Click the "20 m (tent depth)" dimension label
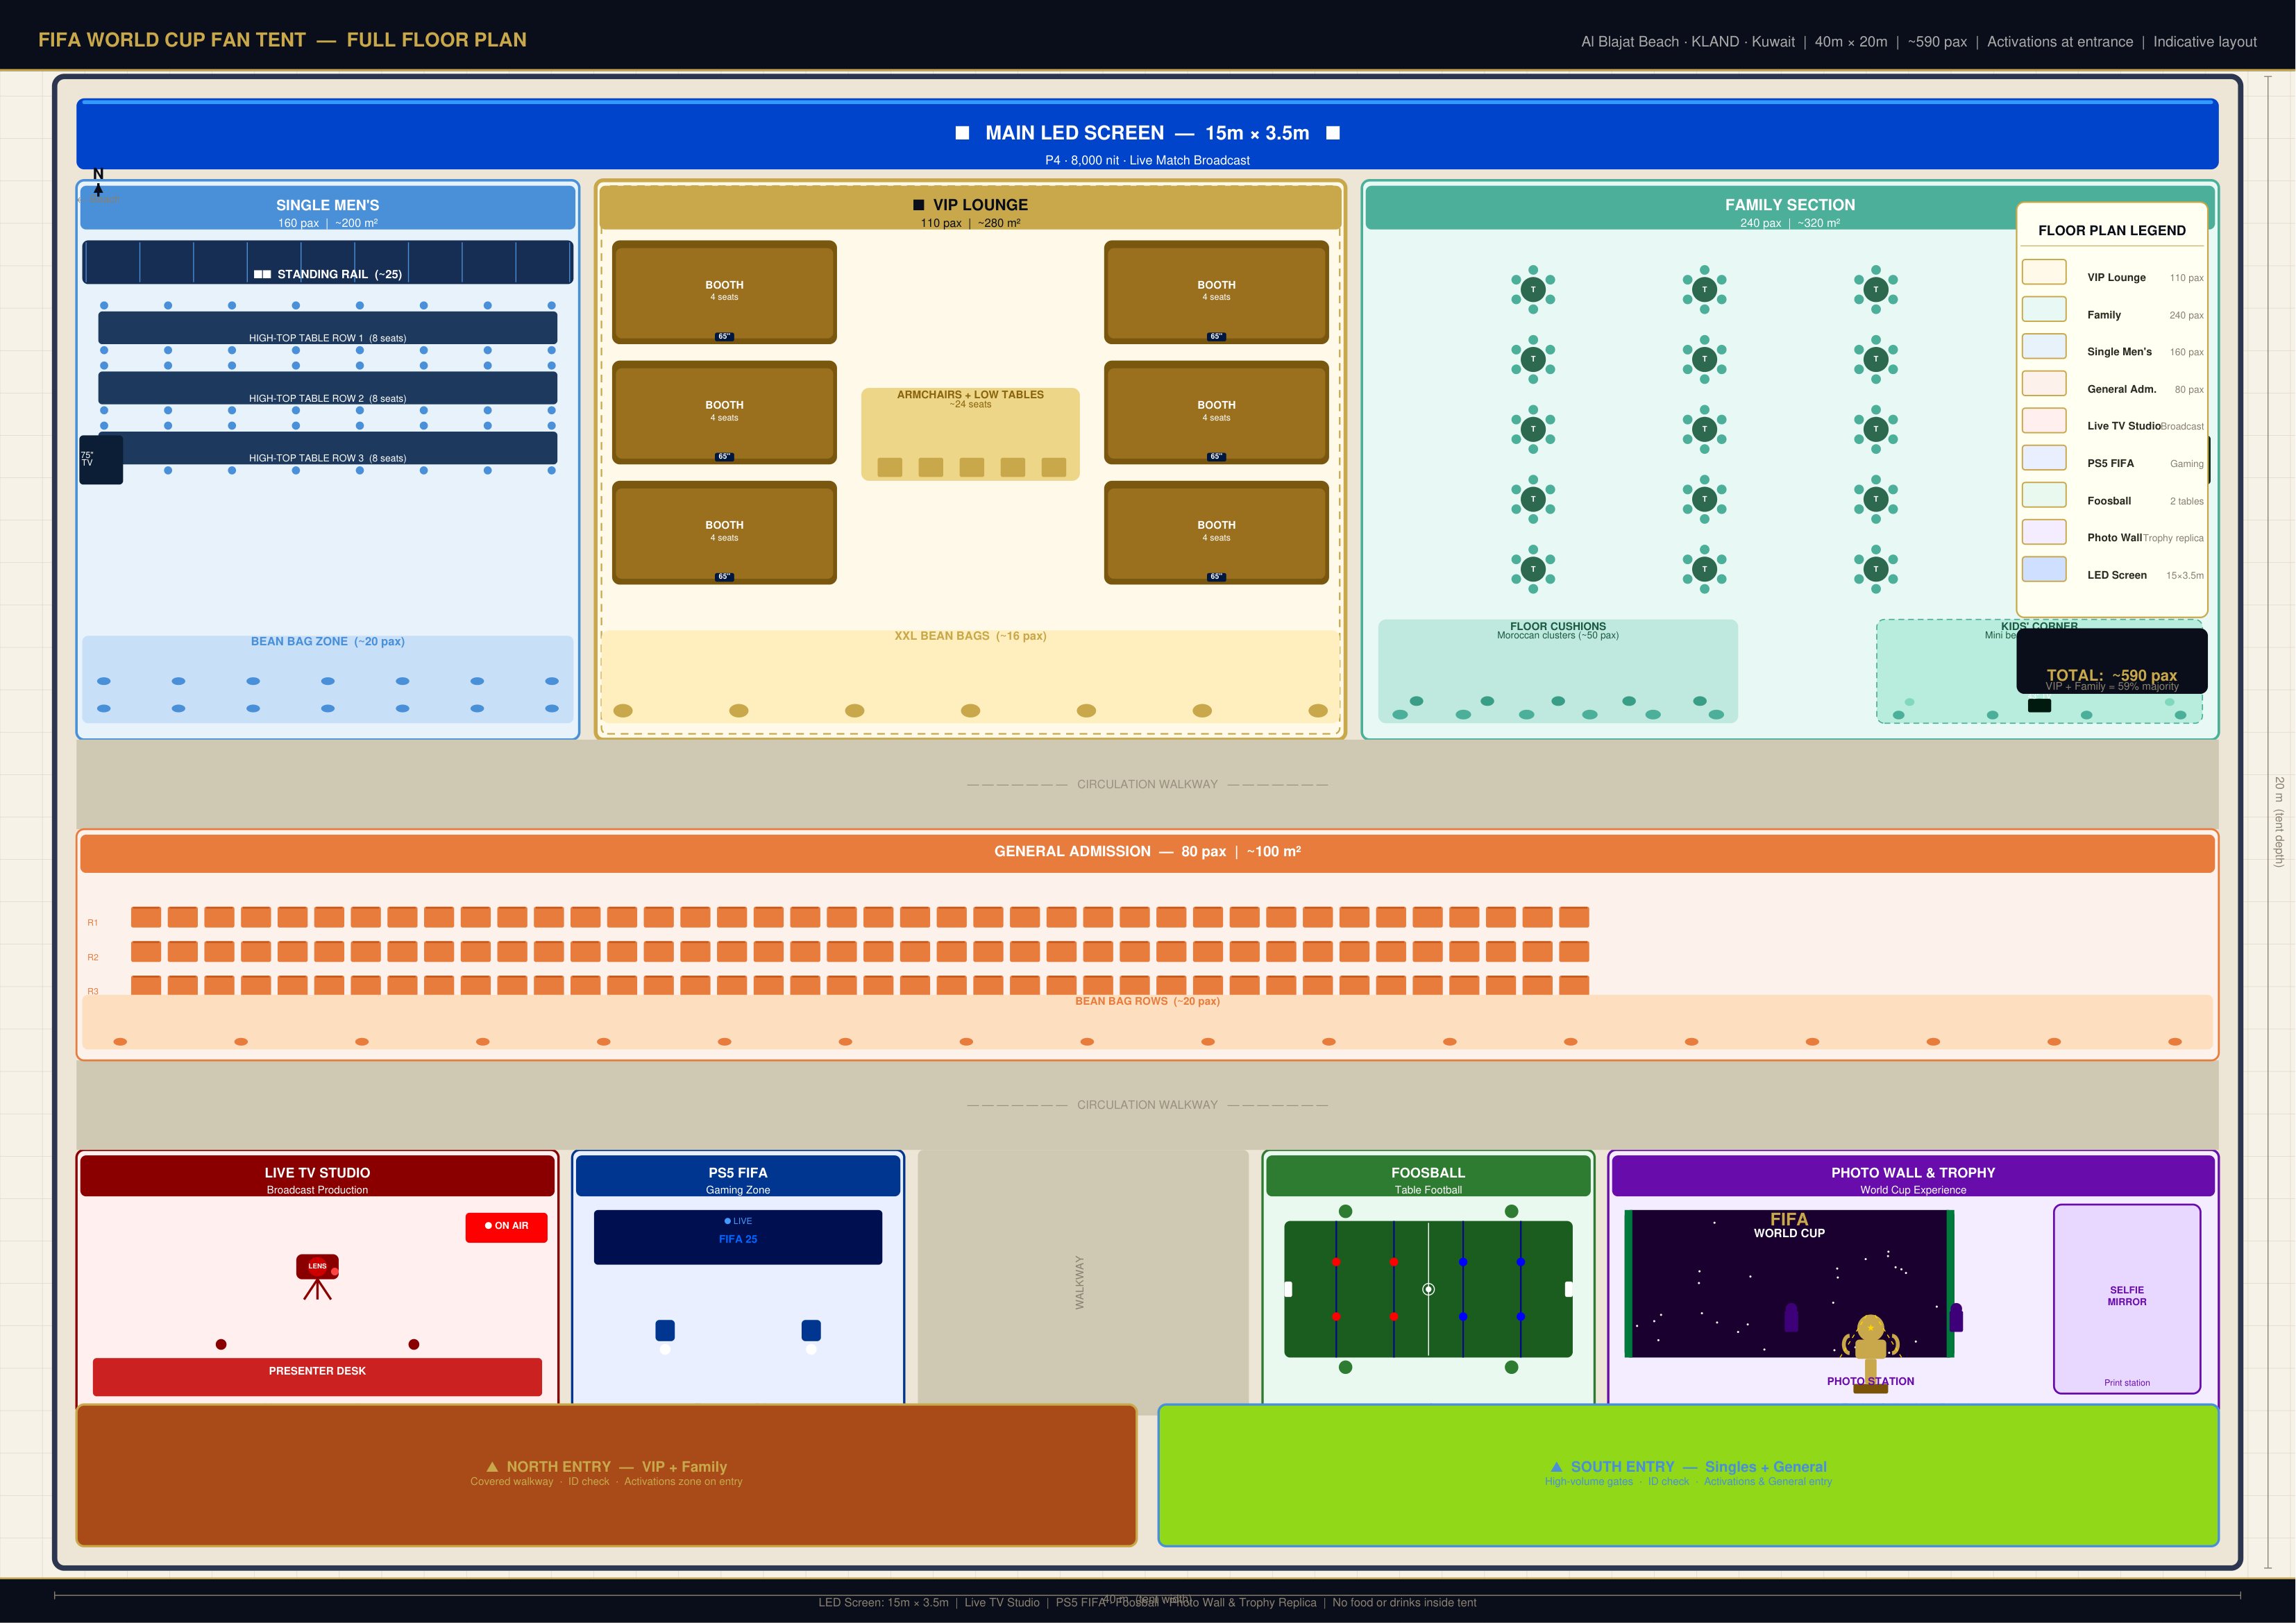2296x1623 pixels. pyautogui.click(x=2279, y=822)
